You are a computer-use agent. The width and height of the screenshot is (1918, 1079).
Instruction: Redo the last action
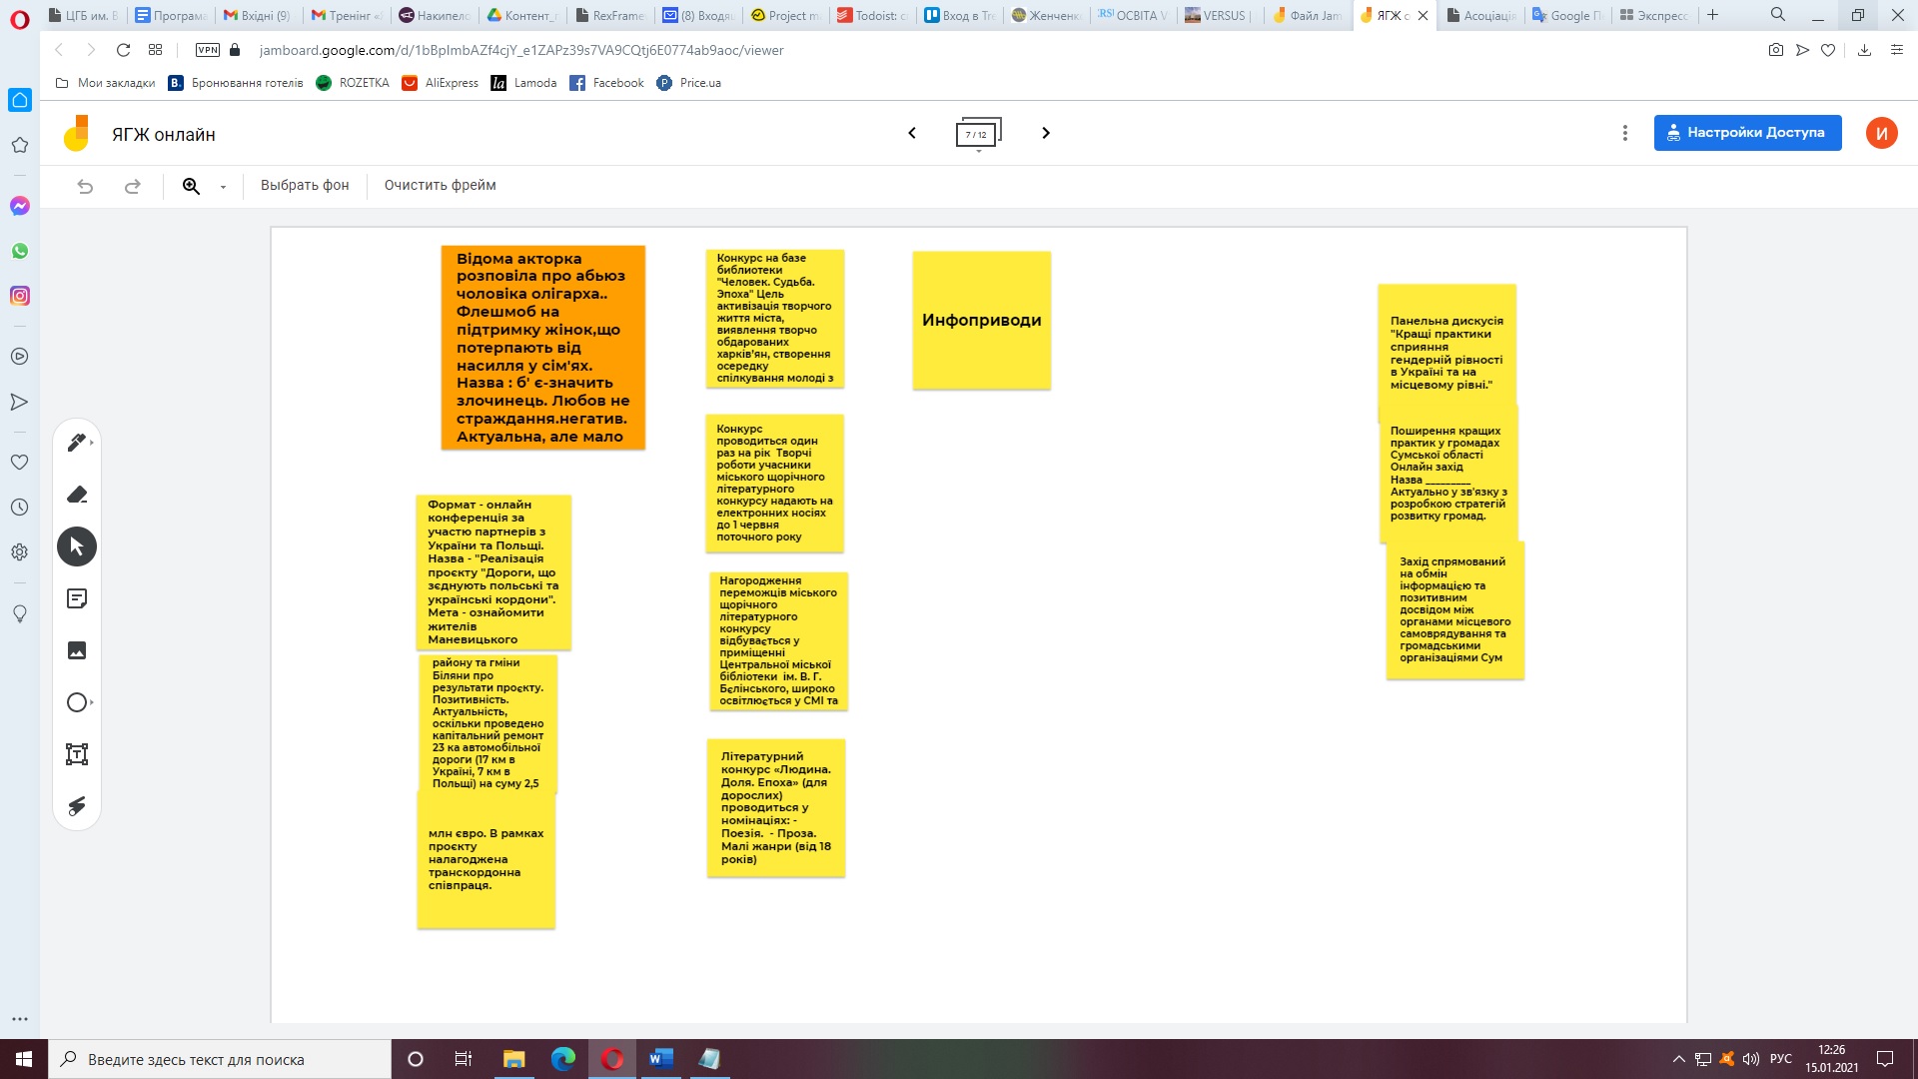132,186
